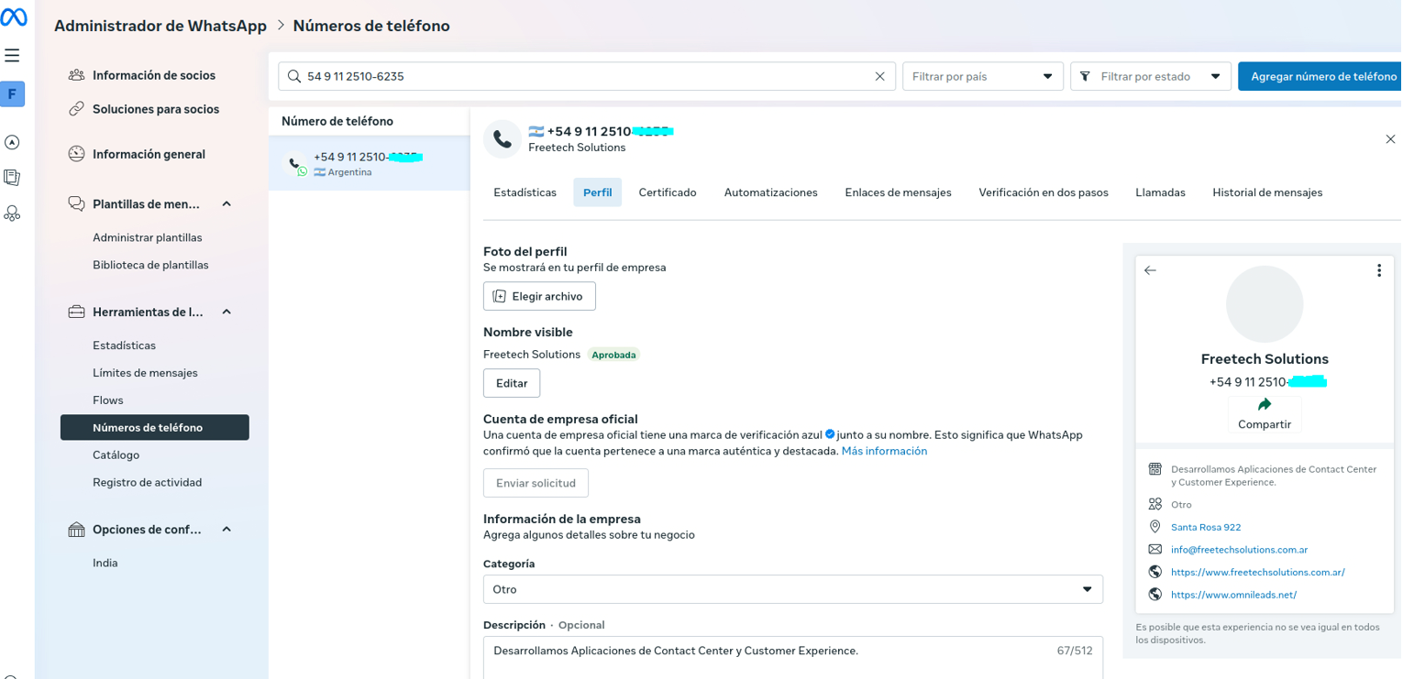Click Agregar número de teléfono button
Image resolution: width=1414 pixels, height=679 pixels.
1318,77
